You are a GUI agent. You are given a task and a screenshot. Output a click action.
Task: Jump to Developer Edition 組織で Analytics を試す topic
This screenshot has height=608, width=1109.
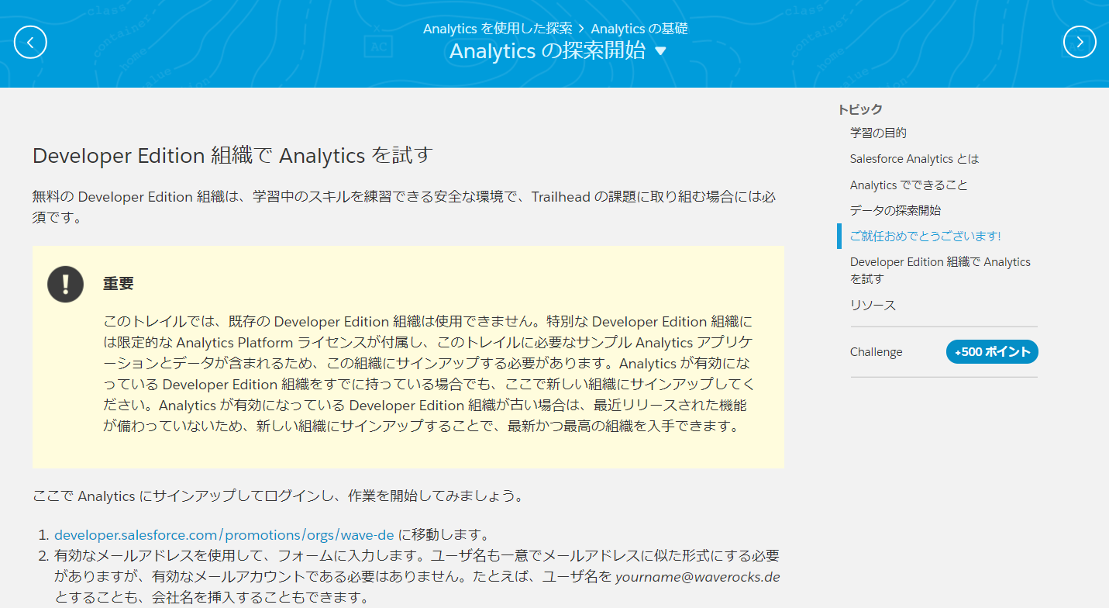(x=940, y=271)
